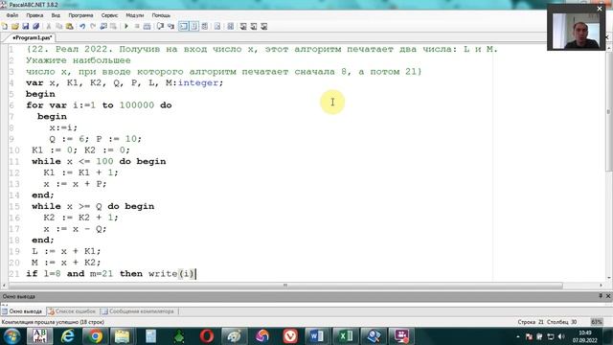Pin the Окно вывода output panel
Screen dimensions: 613x345
coord(601,296)
